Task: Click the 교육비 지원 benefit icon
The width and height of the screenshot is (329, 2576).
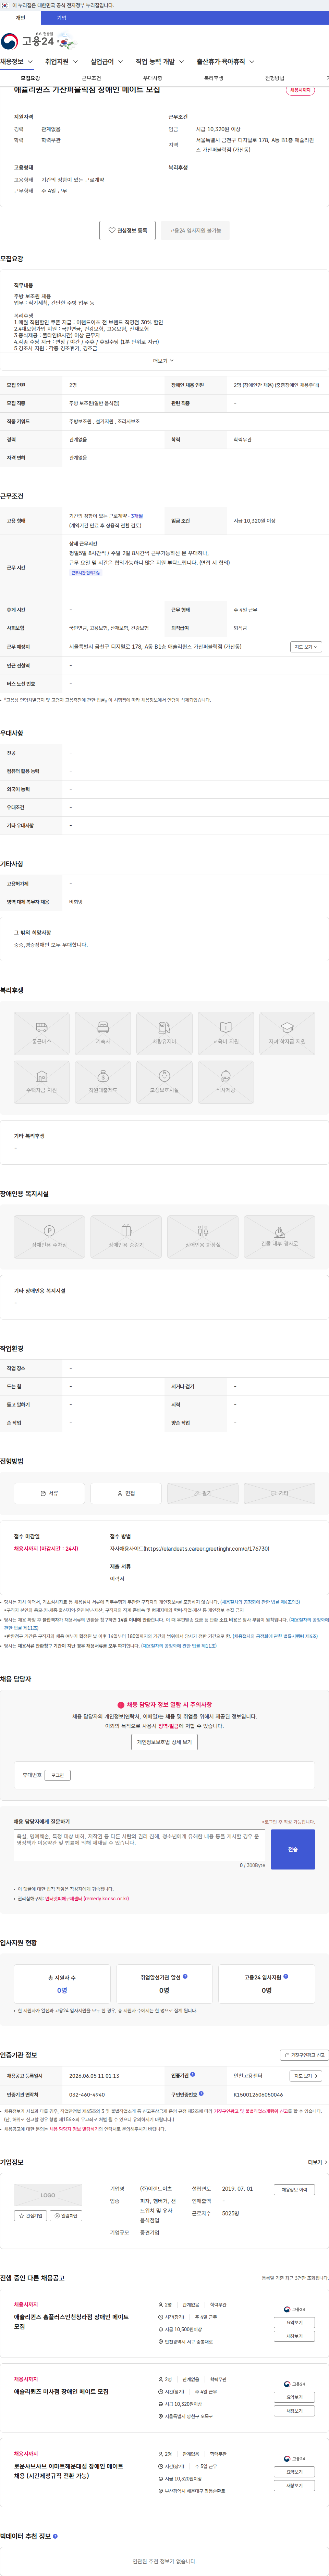Action: pos(226,1034)
